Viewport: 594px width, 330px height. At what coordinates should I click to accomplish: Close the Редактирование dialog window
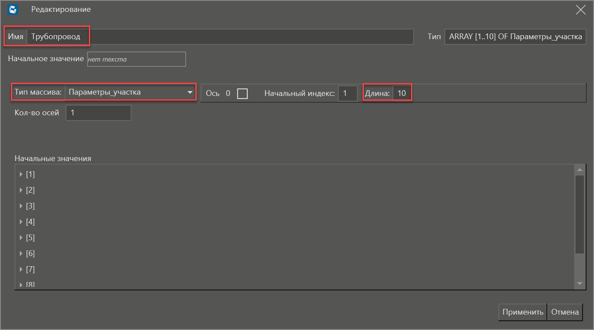581,10
